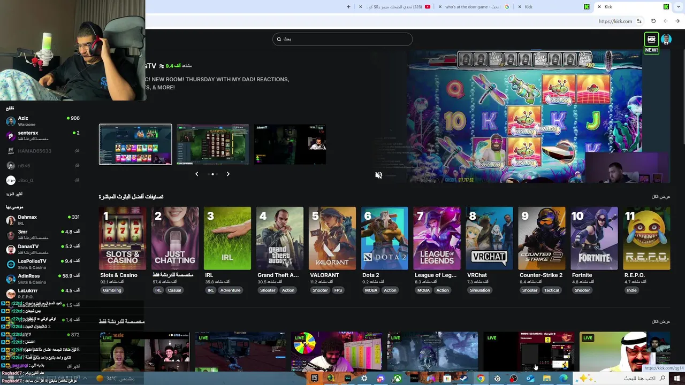The height and width of the screenshot is (385, 685).
Task: Open Dahmax channel in sidebar
Action: click(43, 220)
